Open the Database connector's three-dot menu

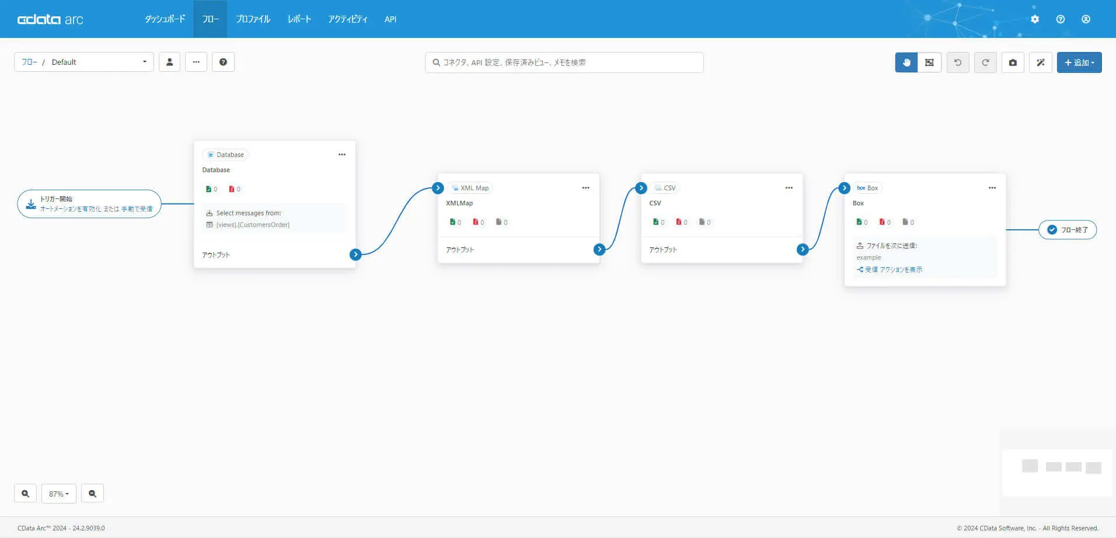342,155
